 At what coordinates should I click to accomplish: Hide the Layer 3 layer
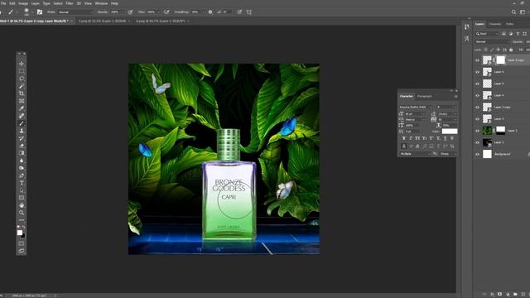pyautogui.click(x=477, y=119)
